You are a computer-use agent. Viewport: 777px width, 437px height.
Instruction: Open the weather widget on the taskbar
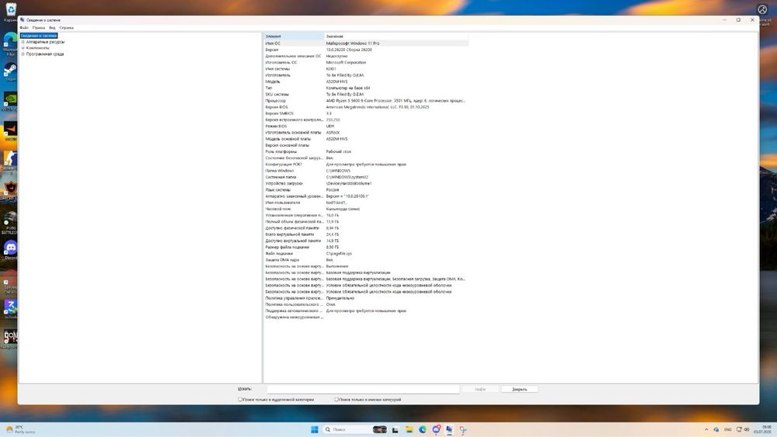20,429
